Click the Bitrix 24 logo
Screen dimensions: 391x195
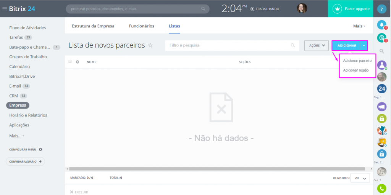[x=22, y=9]
